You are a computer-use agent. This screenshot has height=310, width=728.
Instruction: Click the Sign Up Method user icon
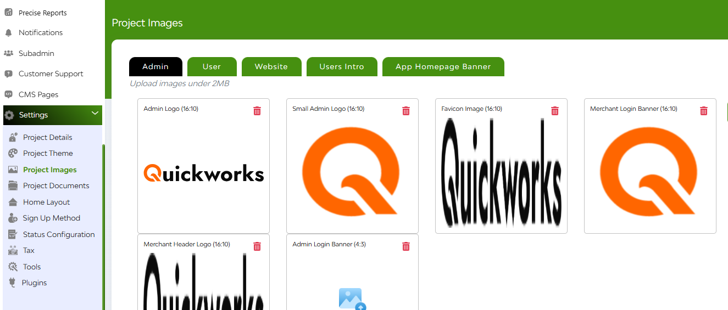coord(13,218)
